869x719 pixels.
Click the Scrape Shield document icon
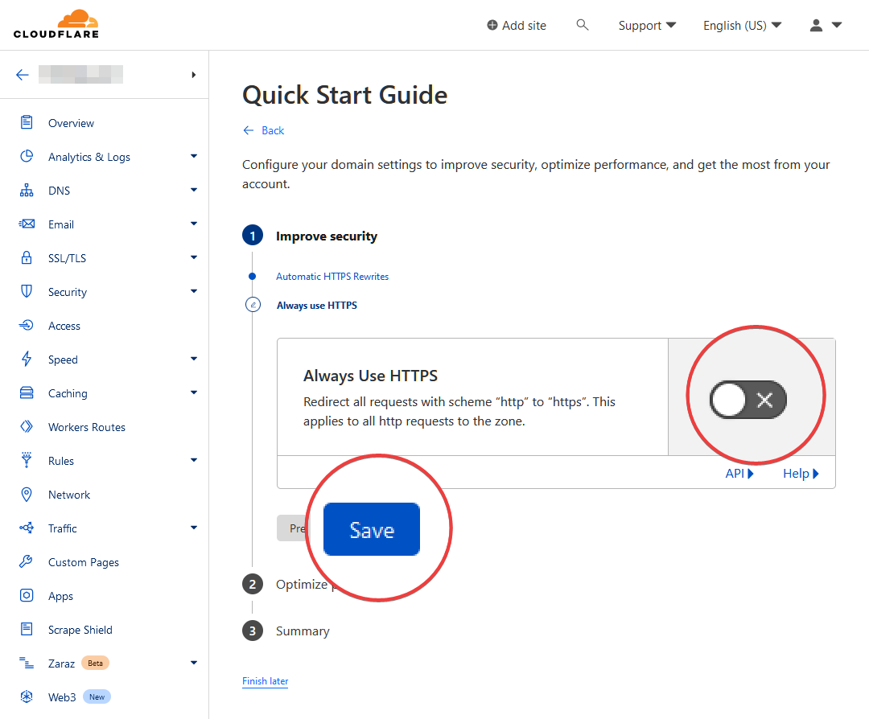(x=26, y=629)
